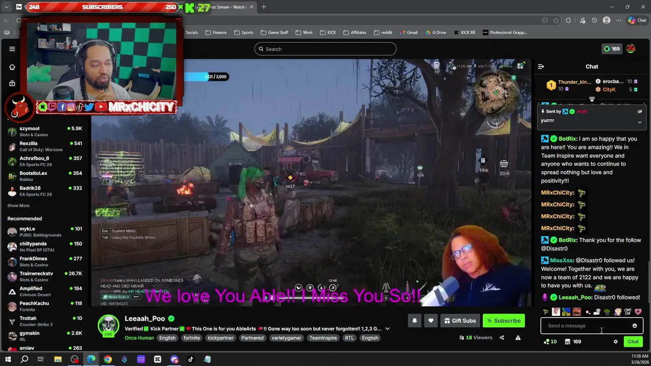Open mykLe recommended channel
This screenshot has width=651, height=366.
45,232
